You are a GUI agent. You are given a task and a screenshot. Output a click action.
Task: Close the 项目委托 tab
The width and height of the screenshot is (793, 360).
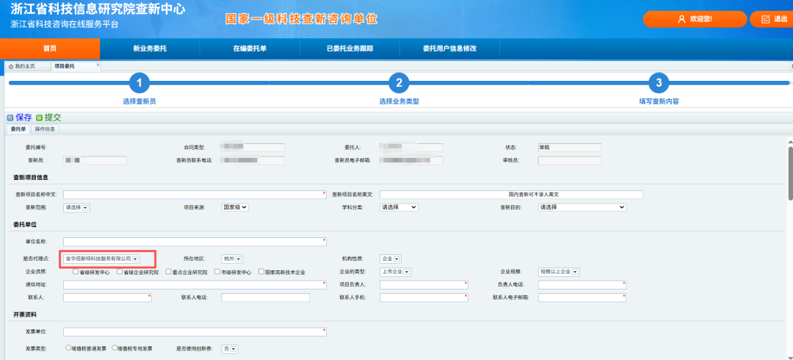[98, 65]
